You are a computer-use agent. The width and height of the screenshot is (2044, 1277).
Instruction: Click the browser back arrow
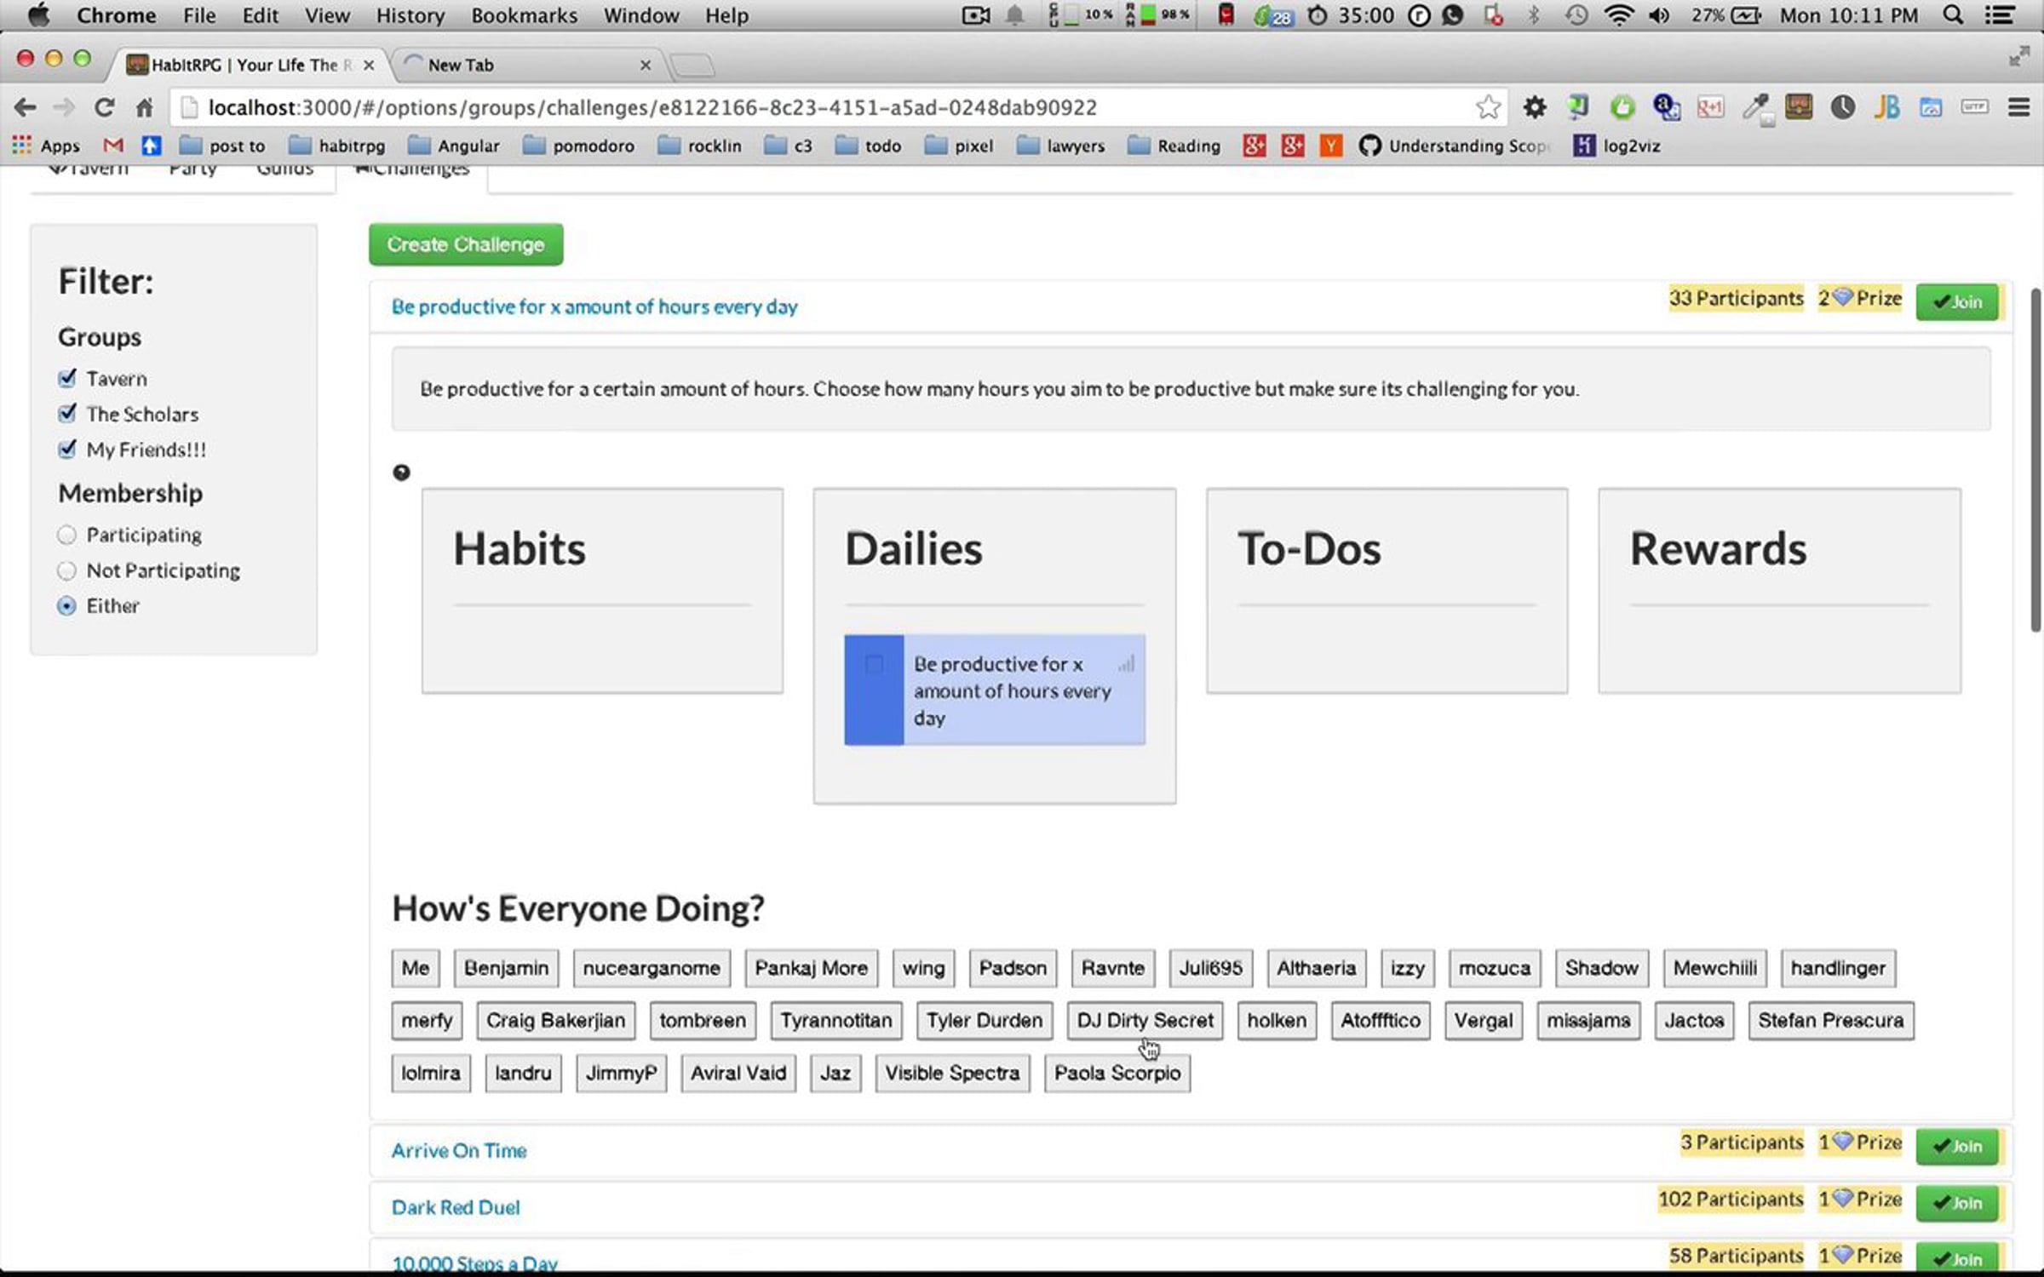click(x=25, y=107)
